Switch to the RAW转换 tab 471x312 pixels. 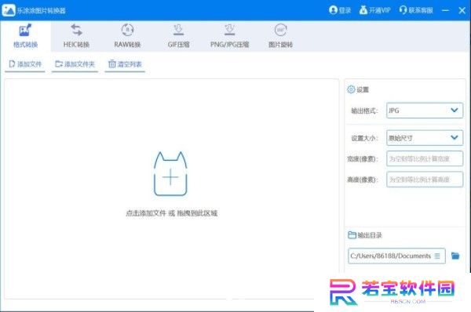pyautogui.click(x=127, y=36)
